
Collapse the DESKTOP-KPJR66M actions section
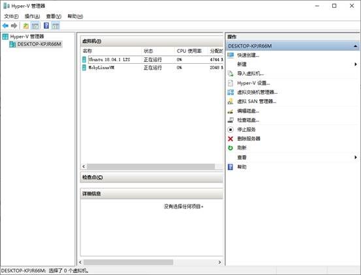356,46
